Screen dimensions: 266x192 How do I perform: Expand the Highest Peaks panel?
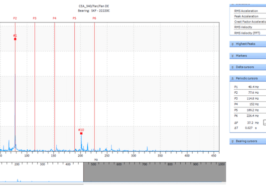click(x=248, y=44)
